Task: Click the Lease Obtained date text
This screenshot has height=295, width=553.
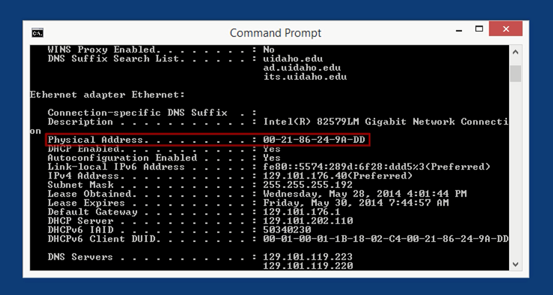Action: (x=365, y=194)
